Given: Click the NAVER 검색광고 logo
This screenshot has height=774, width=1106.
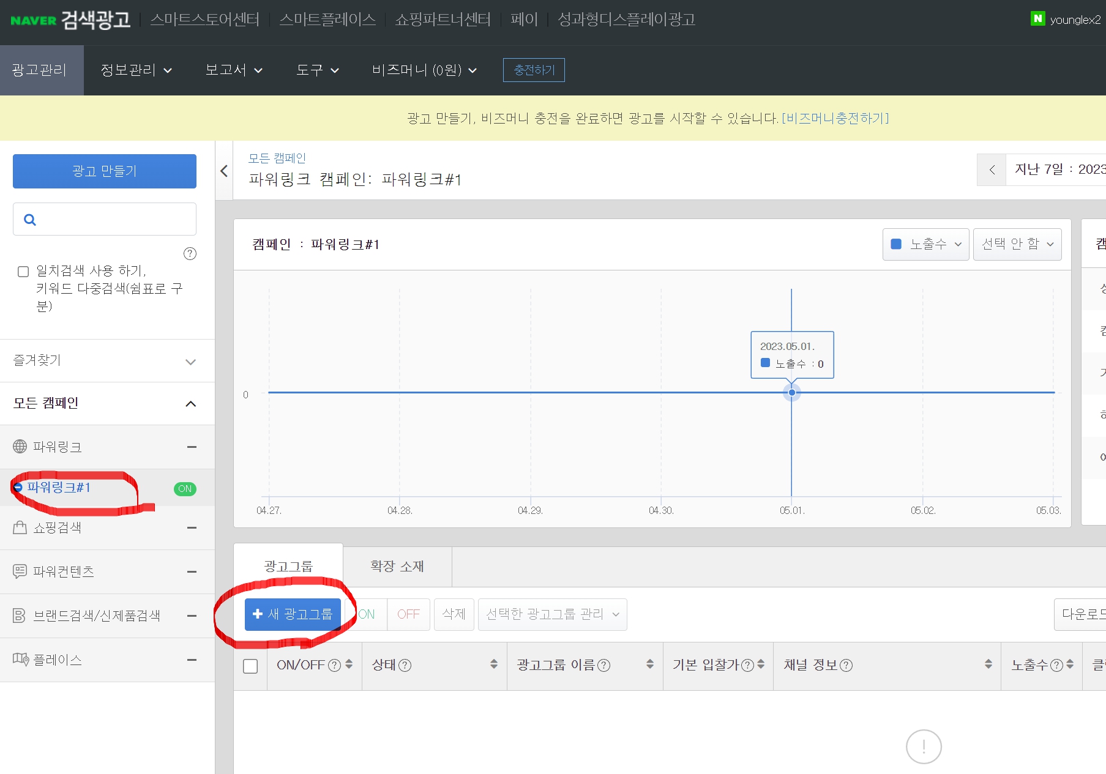Looking at the screenshot, I should (70, 20).
